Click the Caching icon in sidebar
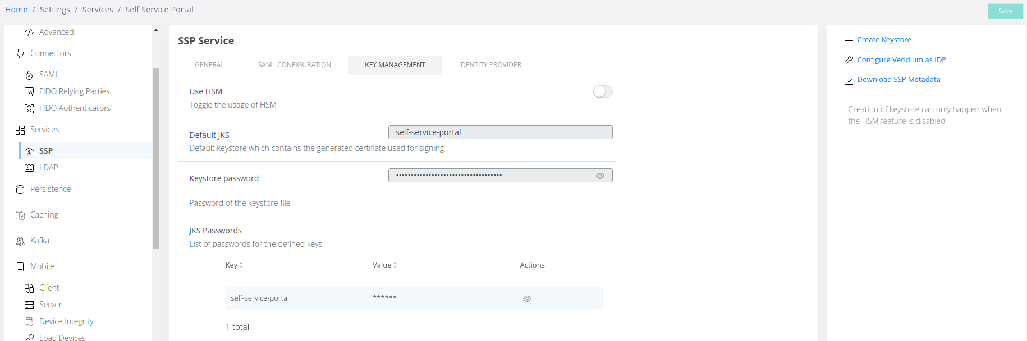 pyautogui.click(x=20, y=215)
